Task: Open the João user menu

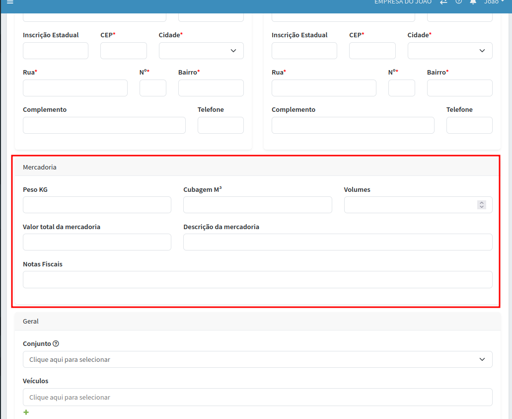Action: 494,2
